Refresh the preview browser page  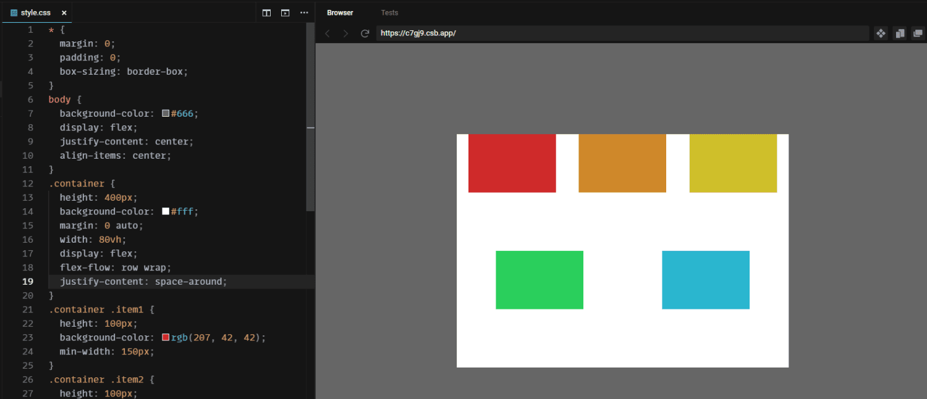coord(365,33)
